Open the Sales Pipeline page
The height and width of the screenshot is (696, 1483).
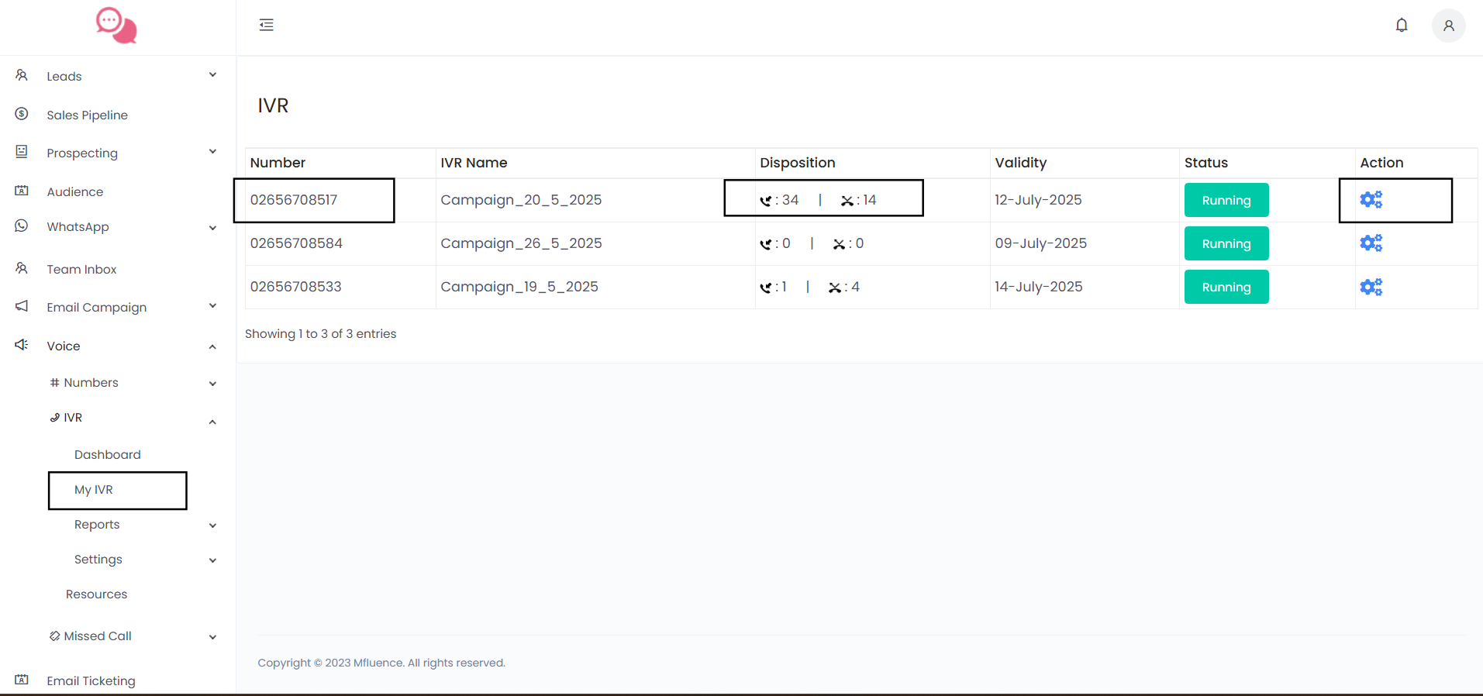click(87, 115)
